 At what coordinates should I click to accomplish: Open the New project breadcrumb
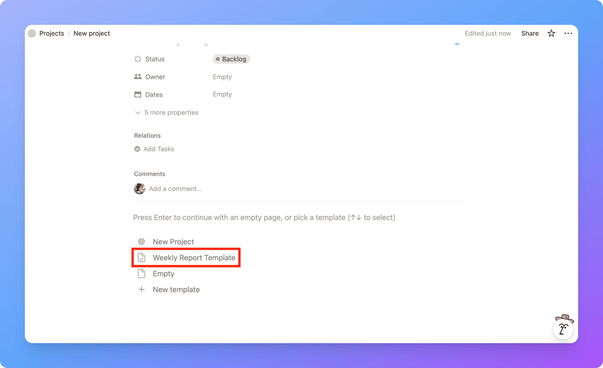92,34
